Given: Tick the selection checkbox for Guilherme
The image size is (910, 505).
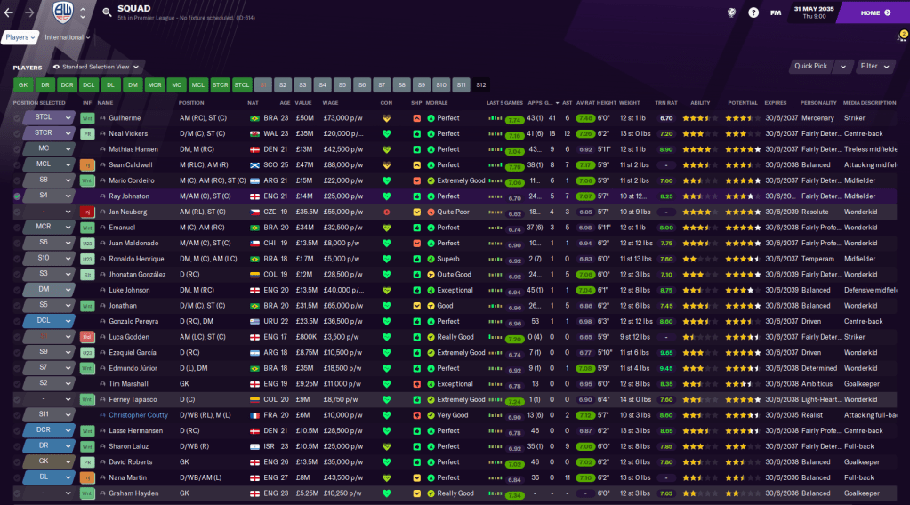Looking at the screenshot, I should point(17,118).
